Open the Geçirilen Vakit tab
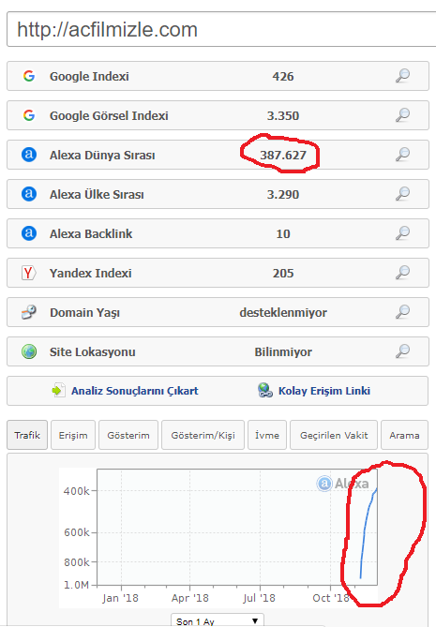 pos(334,435)
